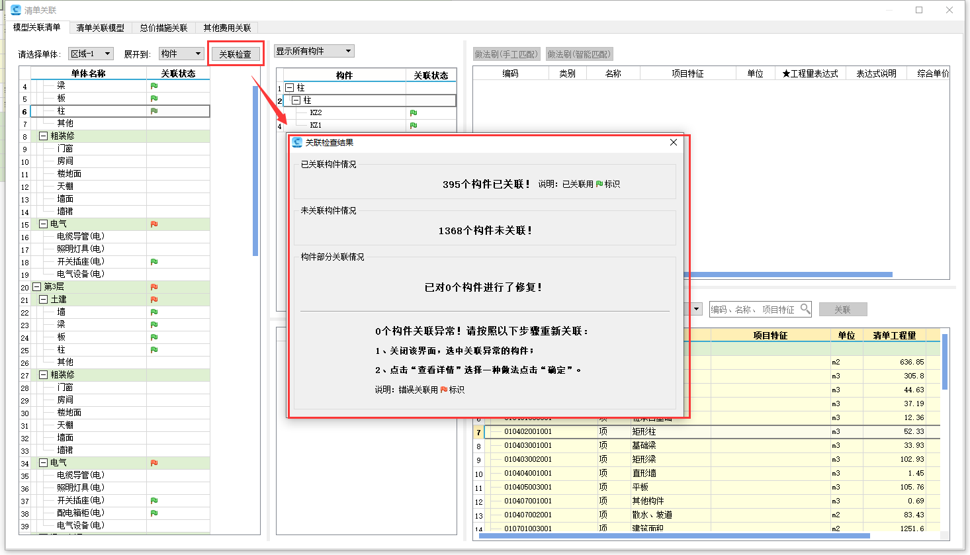Click the red flag in row 21 土建
This screenshot has width=970, height=555.
click(154, 300)
